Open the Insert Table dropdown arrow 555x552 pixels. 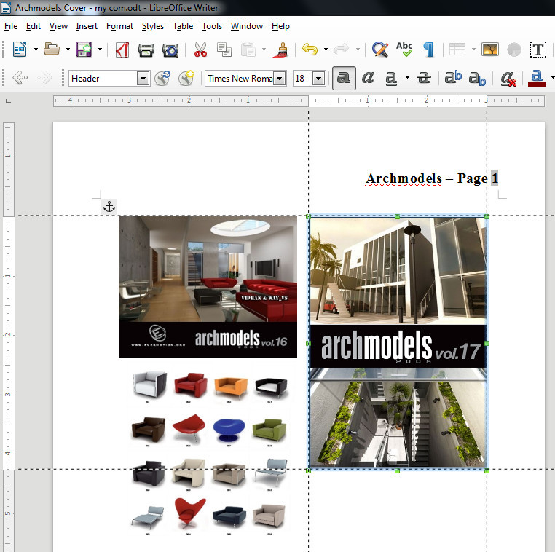pyautogui.click(x=473, y=50)
